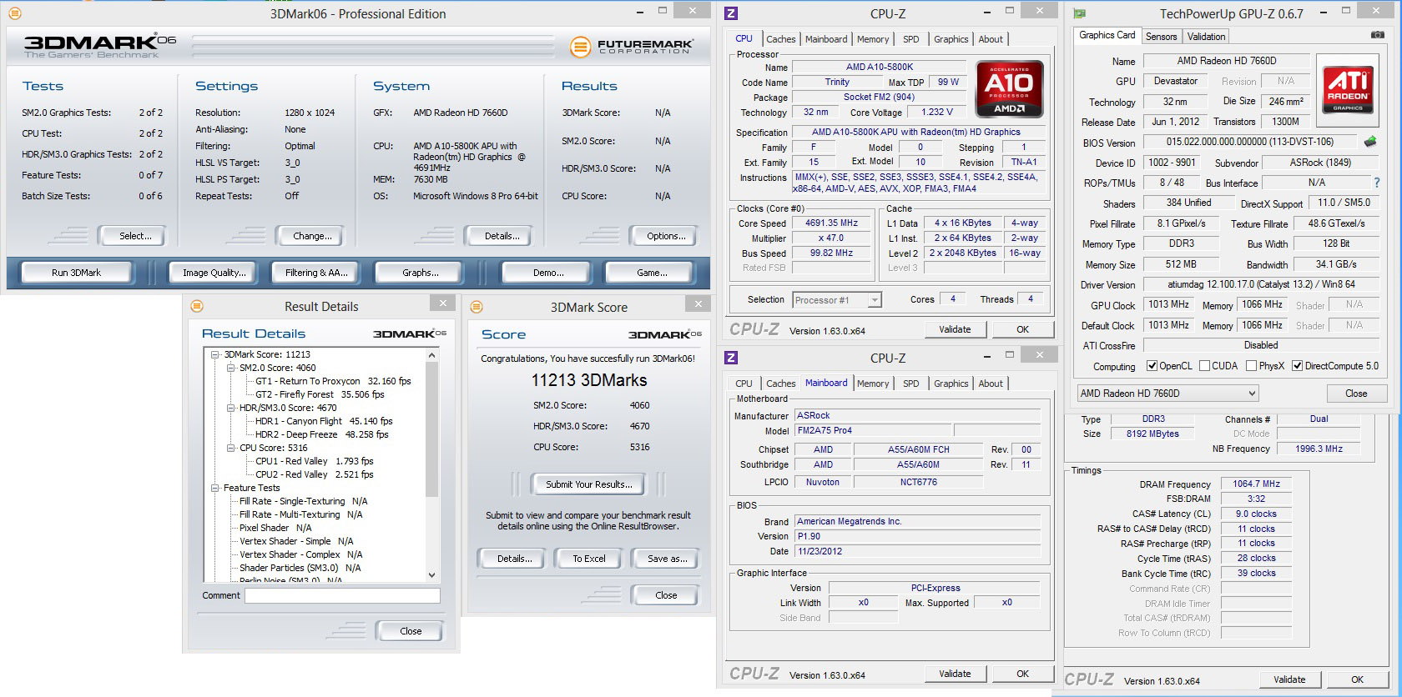Open Caches tab in CPU-Z Mainboard window
1402x697 pixels.
pos(780,384)
